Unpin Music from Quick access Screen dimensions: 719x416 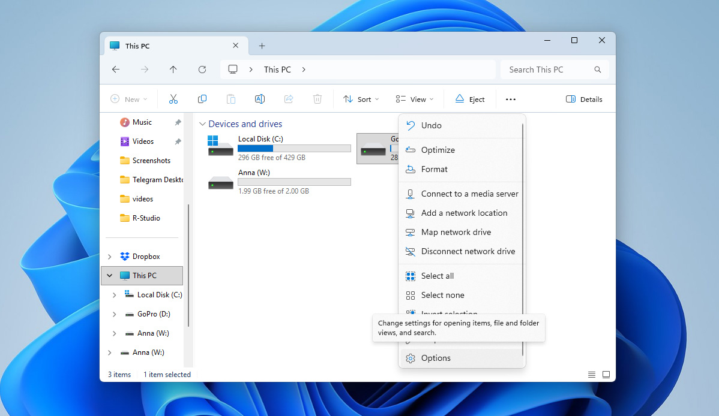[x=178, y=122]
